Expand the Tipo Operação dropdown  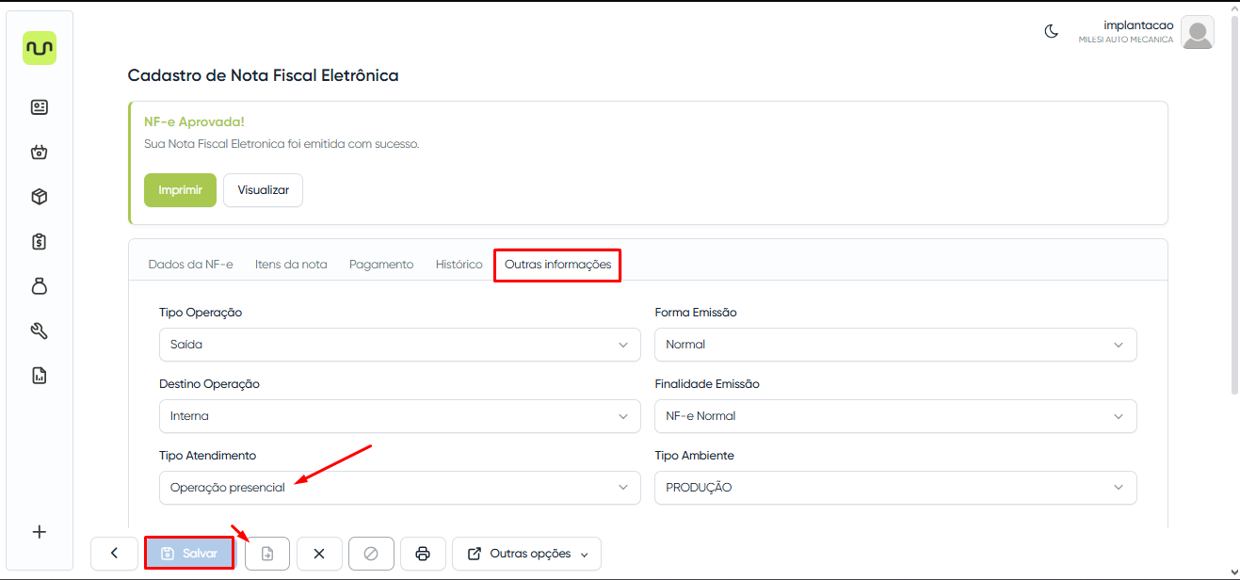pos(399,345)
